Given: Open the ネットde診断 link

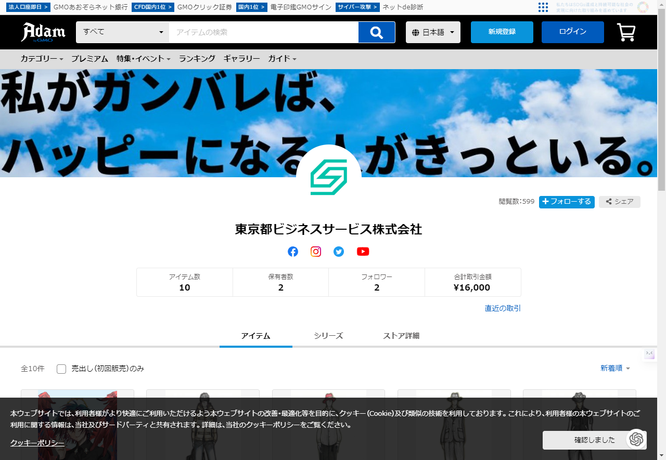Looking at the screenshot, I should point(403,7).
